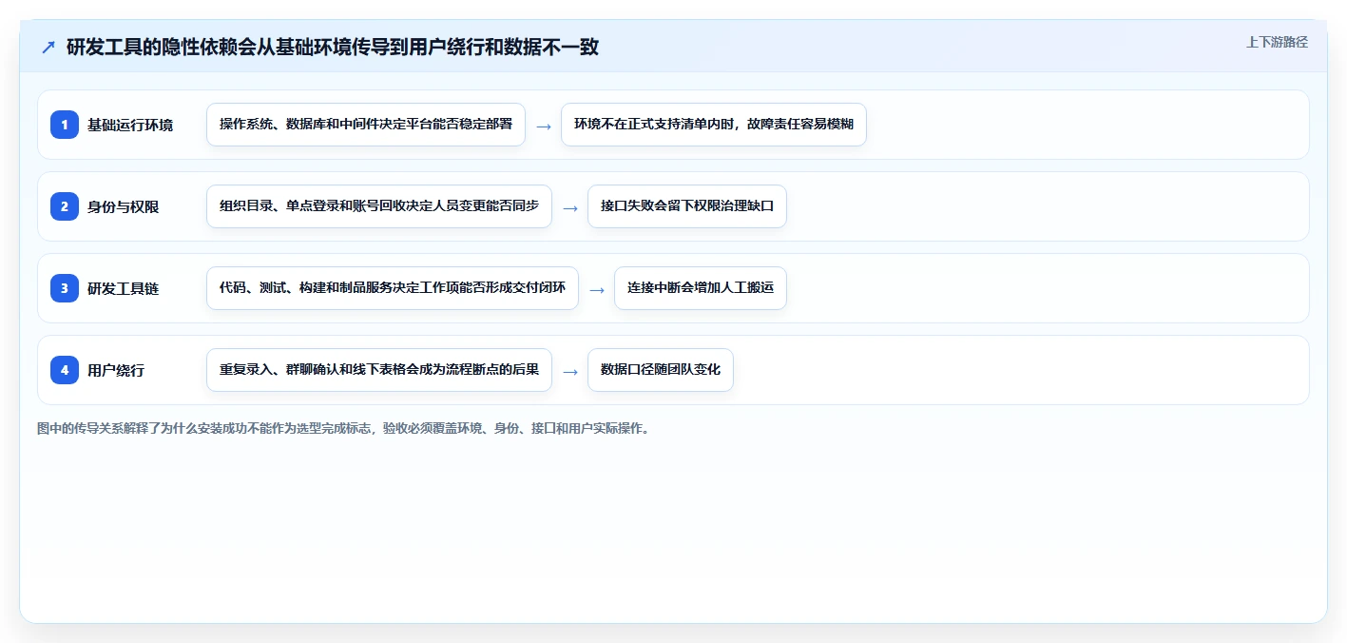
Task: Click the box 操作系统、数据库和中间件决定平台能否稳定部署
Action: [366, 125]
